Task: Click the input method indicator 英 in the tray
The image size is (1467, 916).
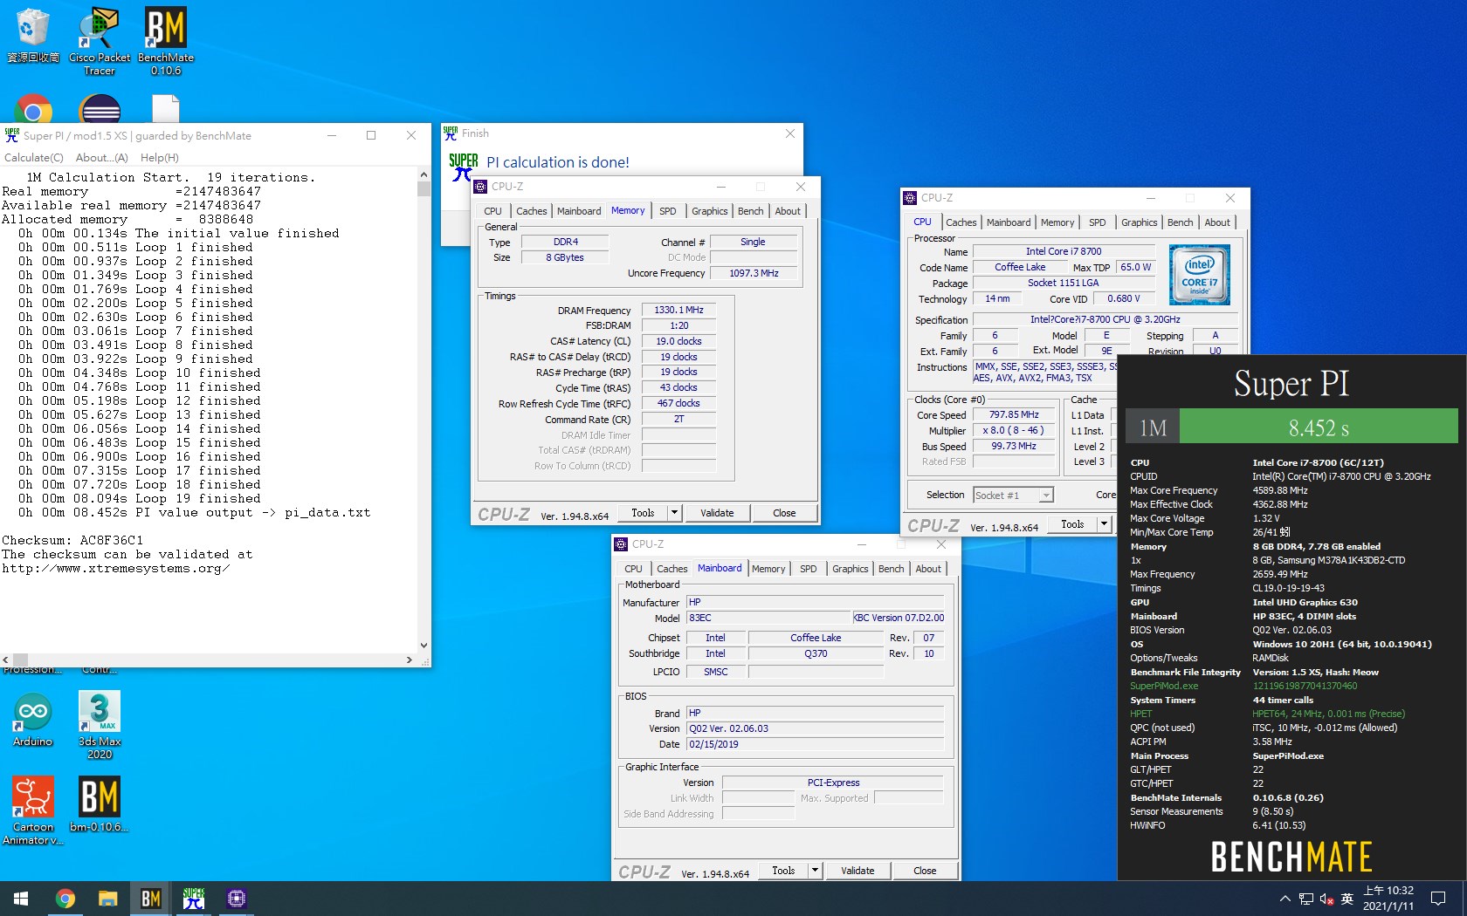Action: 1347,899
